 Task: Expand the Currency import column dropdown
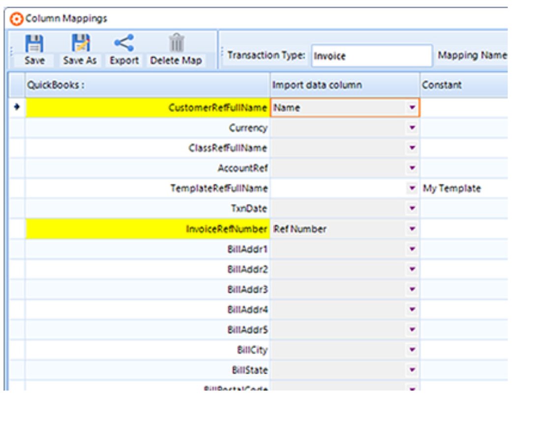(x=412, y=128)
